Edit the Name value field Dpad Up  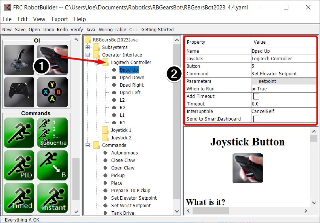284,51
